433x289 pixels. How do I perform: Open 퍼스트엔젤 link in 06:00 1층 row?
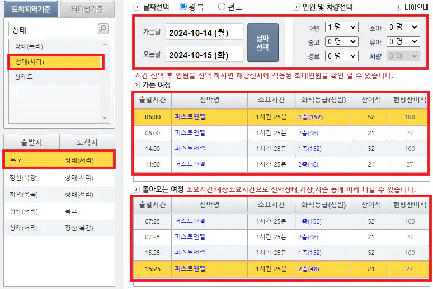click(190, 117)
